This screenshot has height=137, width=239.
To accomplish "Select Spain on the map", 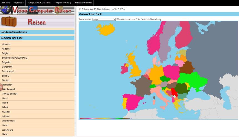I will (x=133, y=101).
